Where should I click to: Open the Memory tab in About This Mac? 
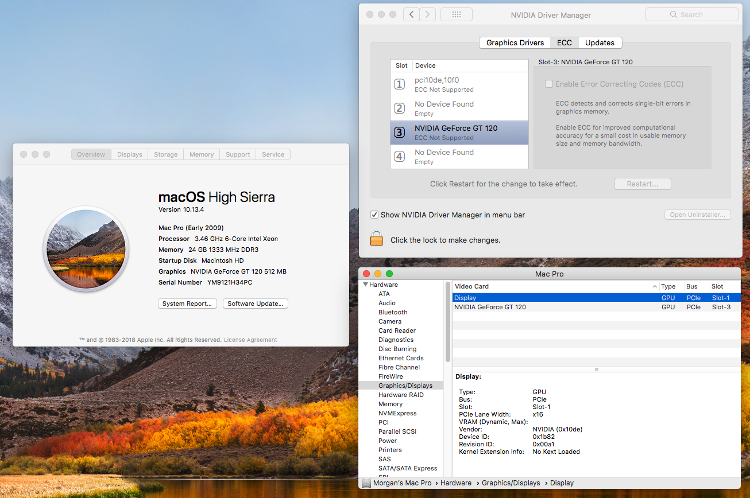click(202, 154)
